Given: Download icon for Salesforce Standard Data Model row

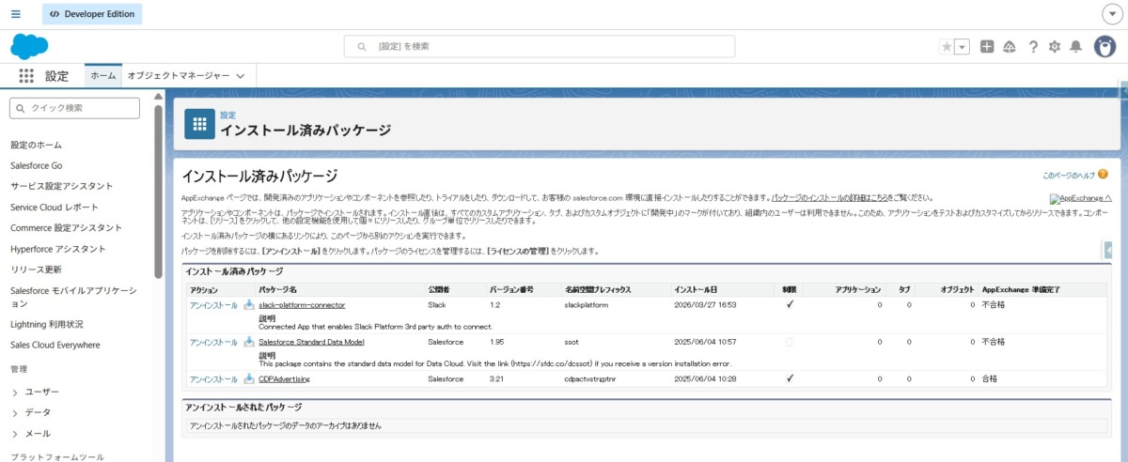Looking at the screenshot, I should tap(249, 342).
